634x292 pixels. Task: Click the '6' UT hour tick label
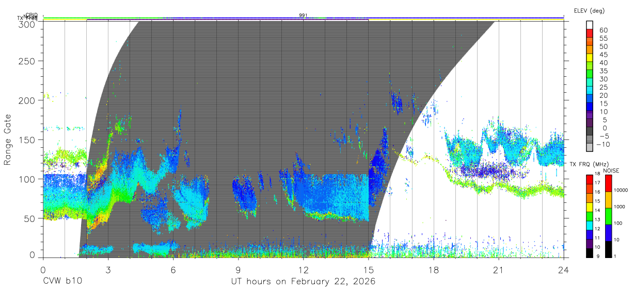click(173, 269)
